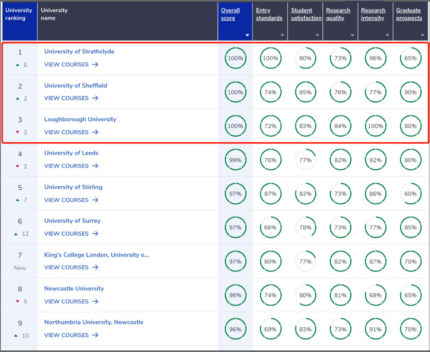
Task: Click the green up triangle under rank 5
Action: pos(17,200)
